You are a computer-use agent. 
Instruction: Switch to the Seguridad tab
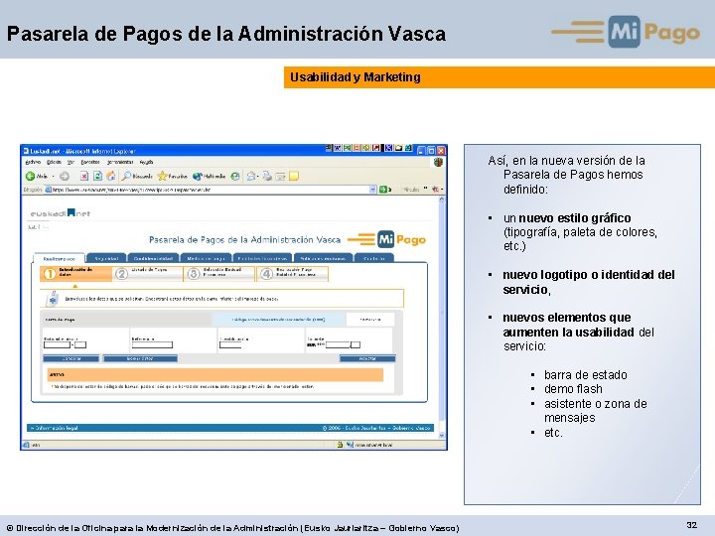point(106,258)
